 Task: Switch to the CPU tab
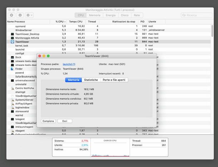(x=81, y=15)
